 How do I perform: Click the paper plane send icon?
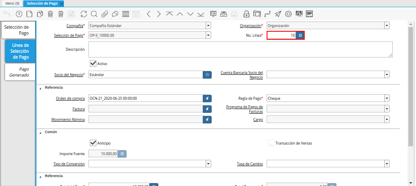coord(278,14)
